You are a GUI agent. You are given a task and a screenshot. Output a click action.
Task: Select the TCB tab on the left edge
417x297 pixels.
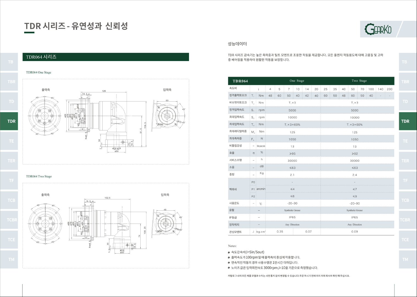pyautogui.click(x=9, y=200)
